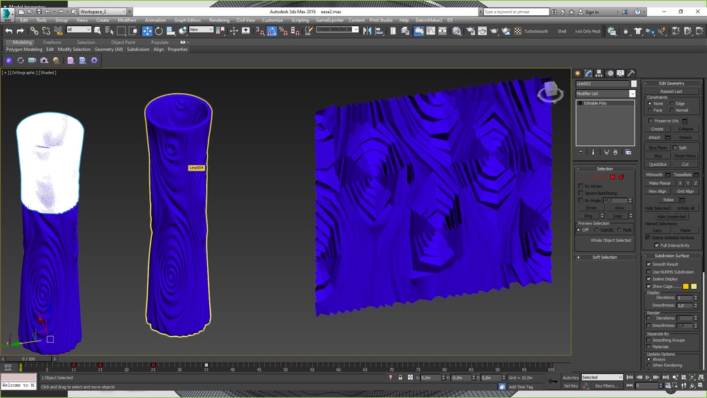Screen dimensions: 707x398
Task: Switch to the Freeform ribbon tab
Action: click(x=52, y=42)
